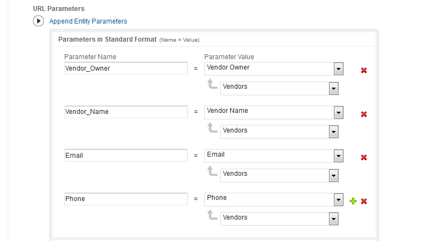Open the Vendors module dropdown under Vendor Owner
Image resolution: width=435 pixels, height=241 pixels.
click(333, 89)
